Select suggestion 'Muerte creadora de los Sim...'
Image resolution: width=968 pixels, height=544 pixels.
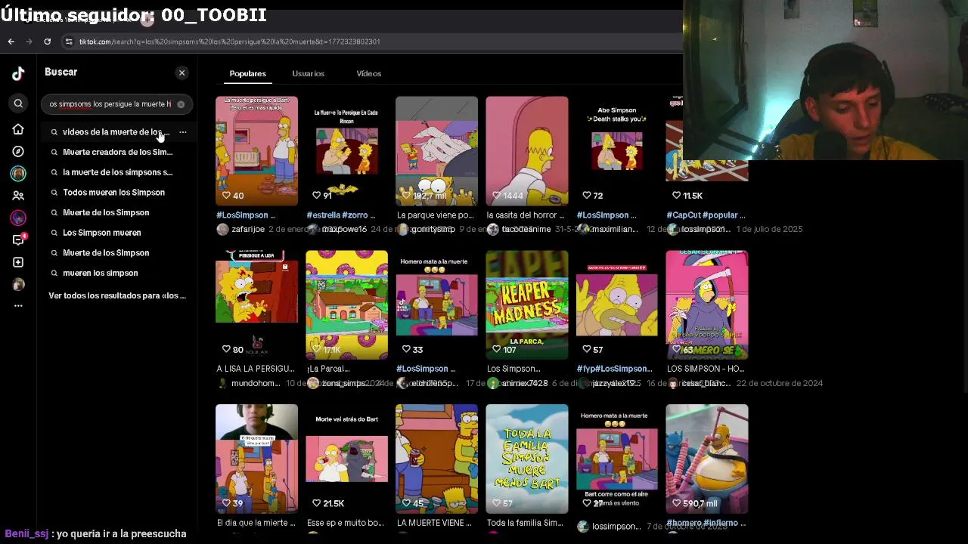pyautogui.click(x=117, y=152)
